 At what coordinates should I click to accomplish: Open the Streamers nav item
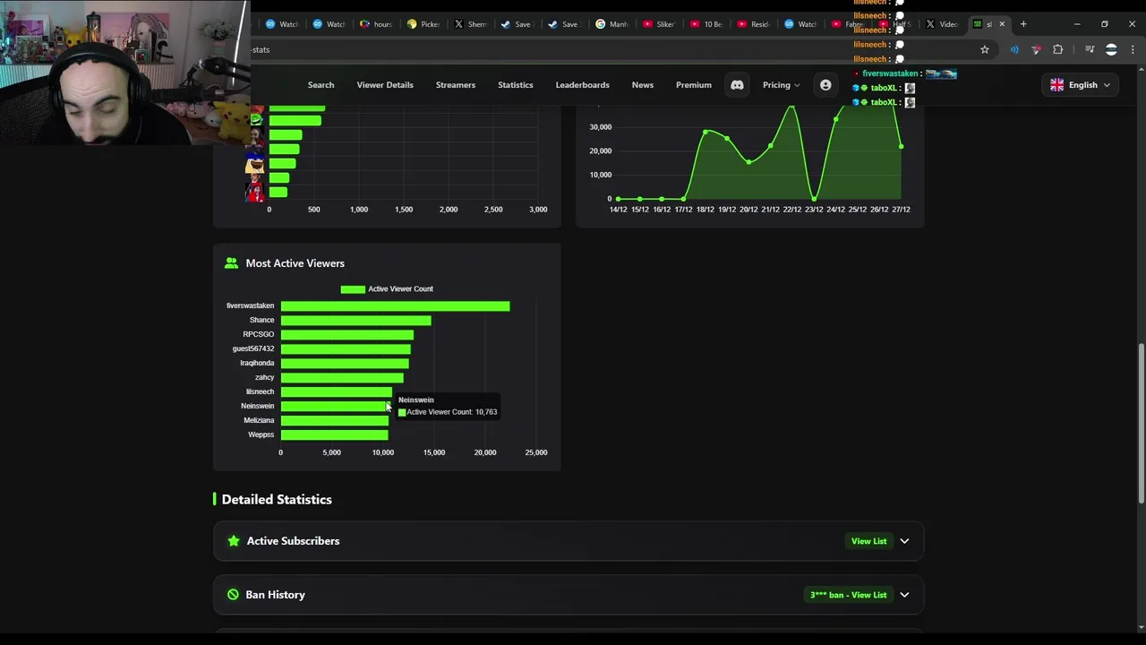coord(456,85)
